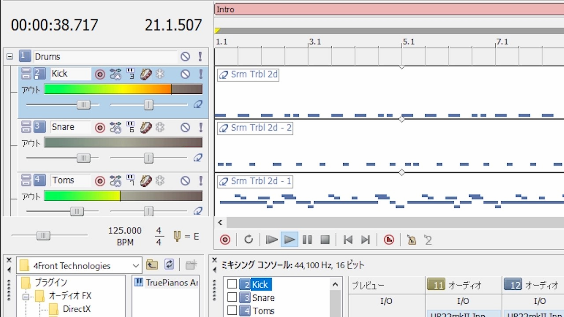Viewport: 564px width, 317px height.
Task: Select the DirectX folder in plugin tree
Action: 76,309
